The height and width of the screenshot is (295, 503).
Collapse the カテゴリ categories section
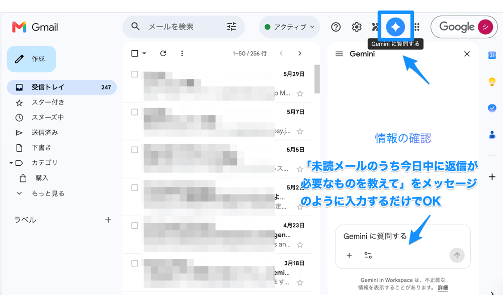point(11,163)
